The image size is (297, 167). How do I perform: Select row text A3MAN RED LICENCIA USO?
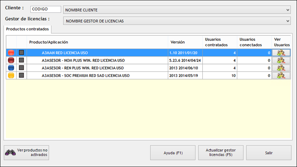point(65,53)
